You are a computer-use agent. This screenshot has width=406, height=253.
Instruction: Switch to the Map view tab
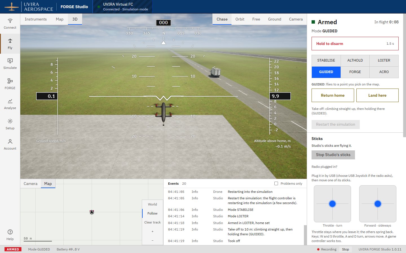pyautogui.click(x=59, y=19)
